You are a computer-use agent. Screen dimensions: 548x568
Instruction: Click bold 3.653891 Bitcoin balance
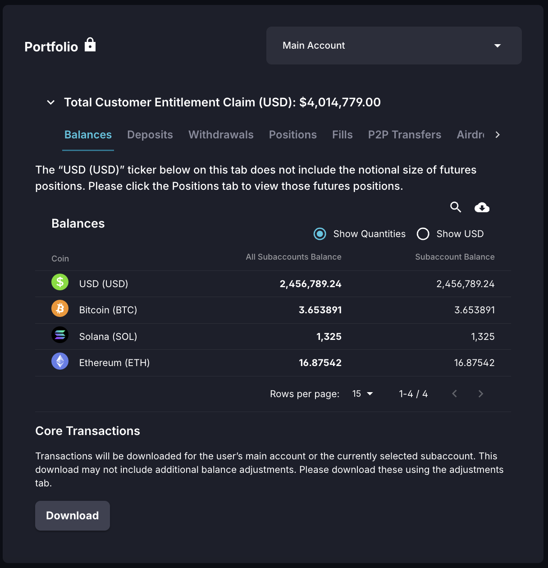pos(320,310)
